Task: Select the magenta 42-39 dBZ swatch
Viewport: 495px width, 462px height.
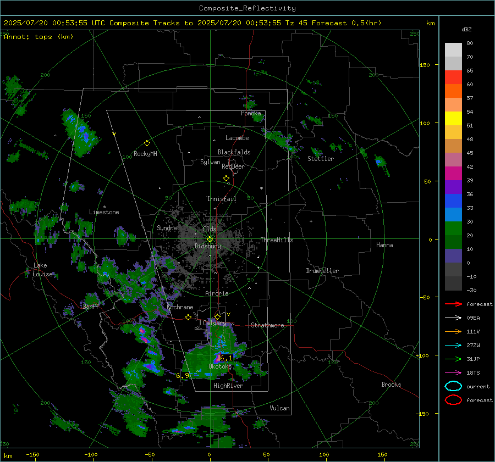Action: pos(453,174)
